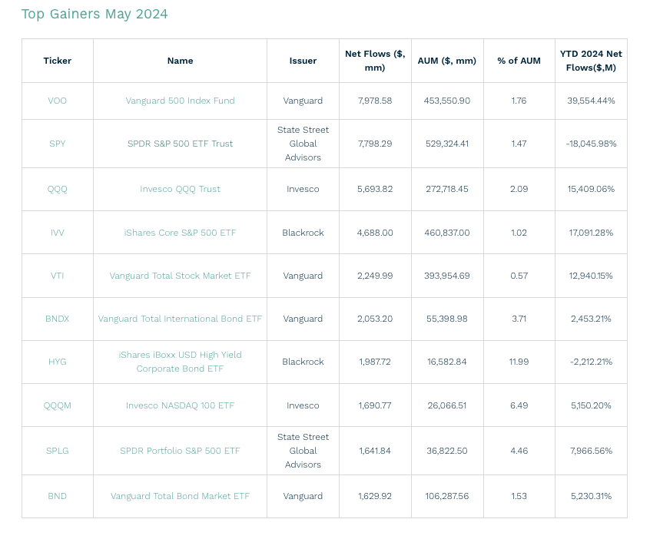Click the Issuer column header
650x539 pixels.
(x=303, y=61)
